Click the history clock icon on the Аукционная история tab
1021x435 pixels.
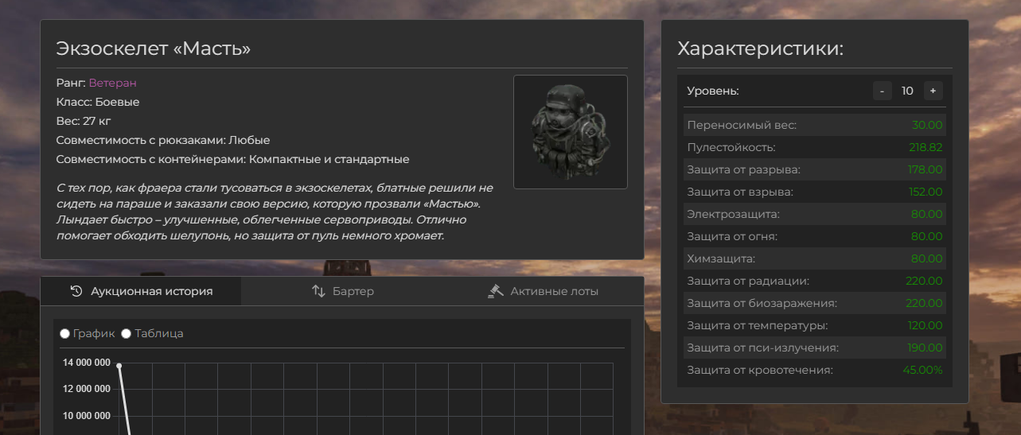click(x=76, y=291)
